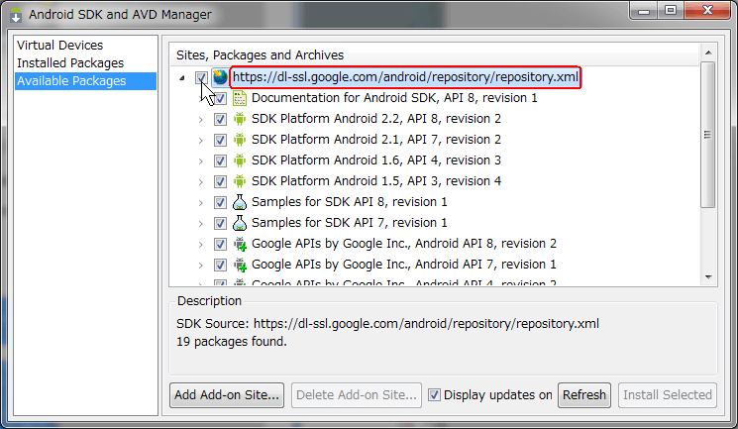This screenshot has height=429, width=738.
Task: Expand Google APIs Android API 7 row
Action: (200, 265)
